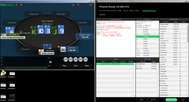This screenshot has height=102, width=189.
Task: Sort tables by Smallest header
Action: pos(131,62)
